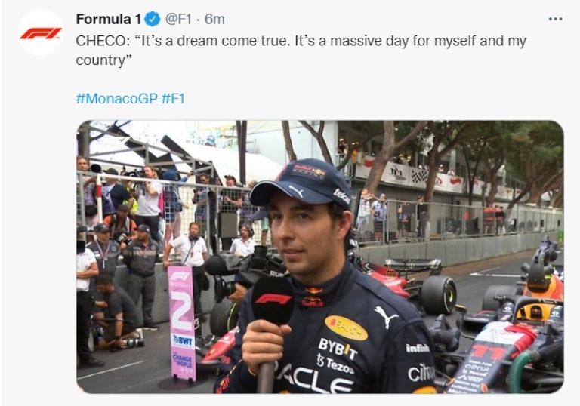Click the white Puma logo on the suit's chest
580x406 pixels.
pos(385,316)
